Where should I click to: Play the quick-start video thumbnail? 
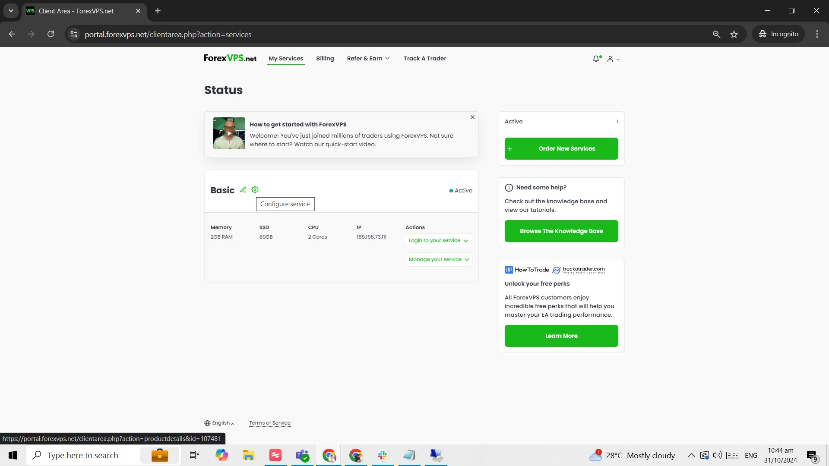pos(229,133)
